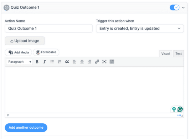Click the editor resize handle corner
The height and width of the screenshot is (139, 189).
click(x=182, y=116)
